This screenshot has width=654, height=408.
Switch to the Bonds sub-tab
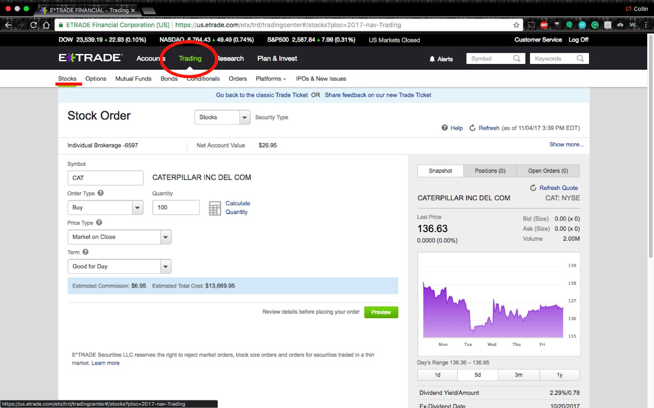click(x=169, y=78)
